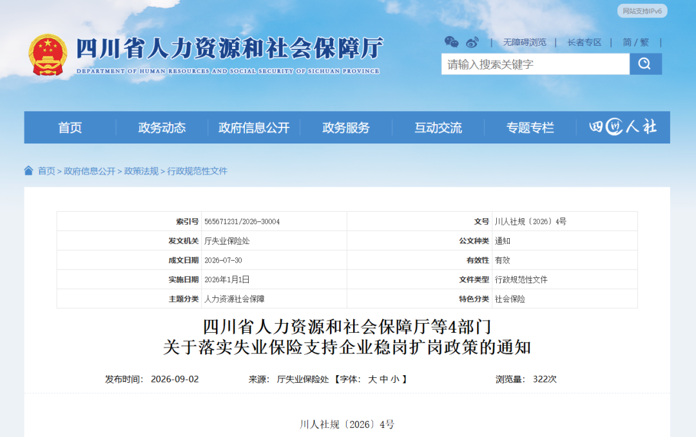Go to 互动交流 section

tap(438, 127)
